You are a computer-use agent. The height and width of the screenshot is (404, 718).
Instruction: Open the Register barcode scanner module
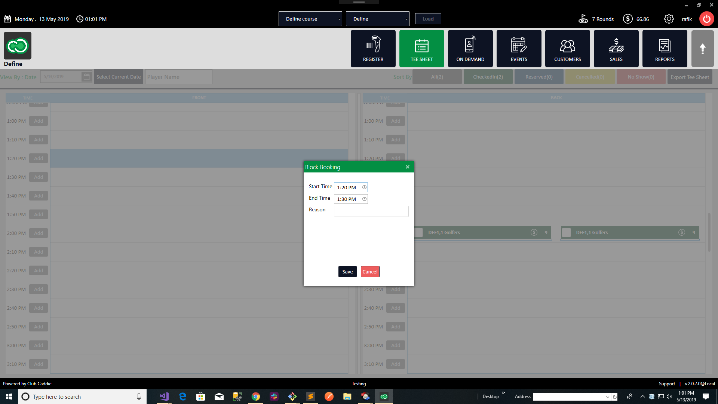pyautogui.click(x=373, y=49)
